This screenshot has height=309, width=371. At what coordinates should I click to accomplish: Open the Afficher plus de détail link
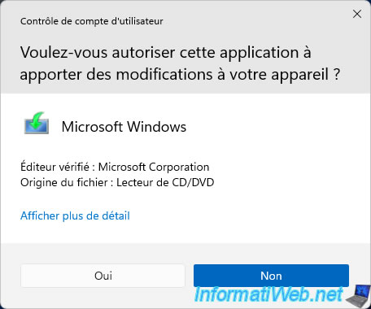pos(75,215)
